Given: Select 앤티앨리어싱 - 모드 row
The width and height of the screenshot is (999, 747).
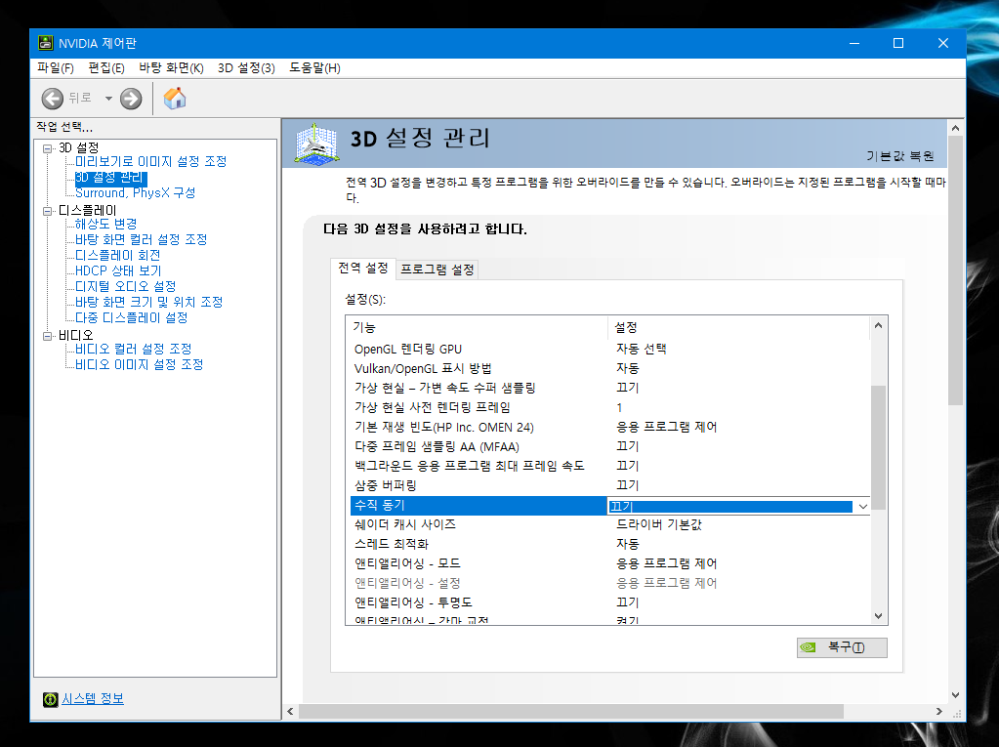Looking at the screenshot, I should pos(609,563).
